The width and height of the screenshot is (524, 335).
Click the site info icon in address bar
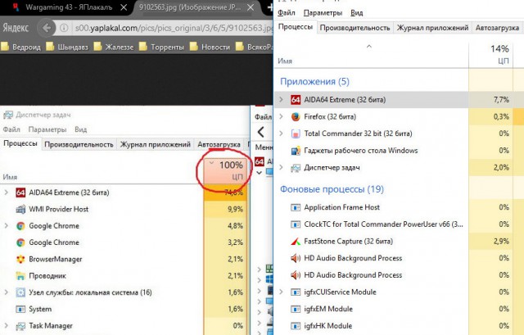(x=64, y=28)
